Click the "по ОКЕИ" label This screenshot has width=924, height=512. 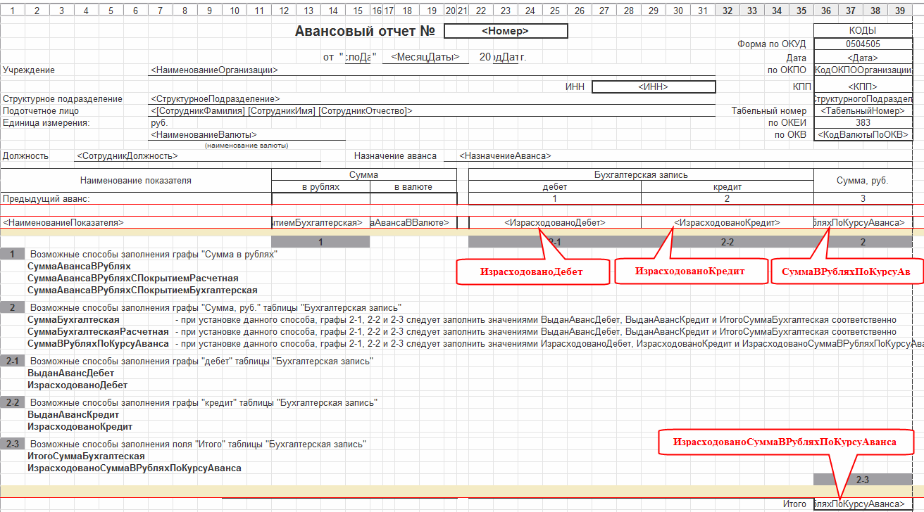pyautogui.click(x=787, y=122)
